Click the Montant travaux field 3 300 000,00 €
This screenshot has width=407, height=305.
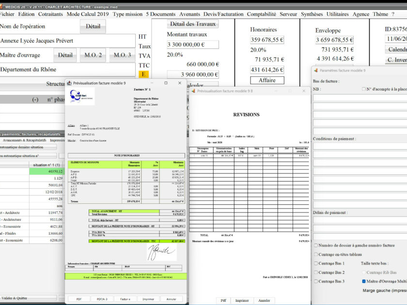(x=193, y=45)
